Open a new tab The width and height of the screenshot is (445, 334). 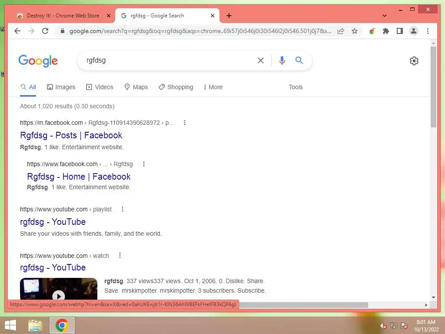pyautogui.click(x=229, y=16)
